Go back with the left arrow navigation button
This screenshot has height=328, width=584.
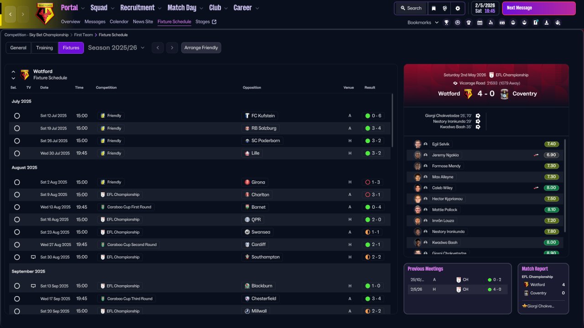click(10, 14)
